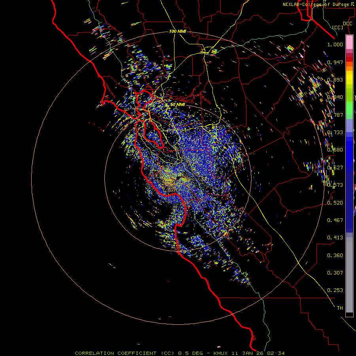
Task: Click the 0.360 legend value
Action: (335, 256)
